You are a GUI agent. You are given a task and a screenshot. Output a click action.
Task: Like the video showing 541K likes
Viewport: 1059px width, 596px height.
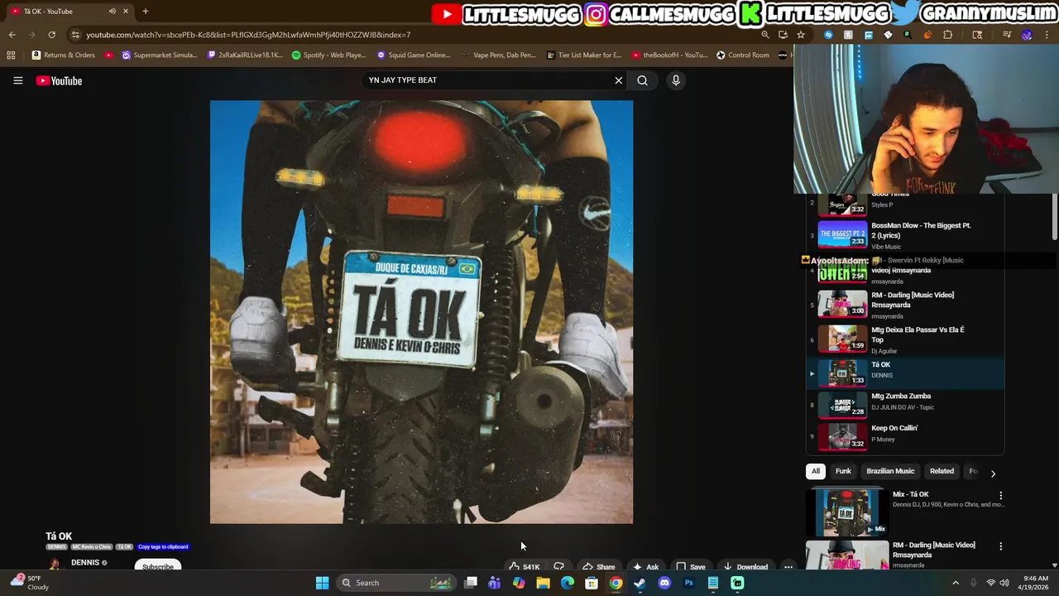click(x=525, y=567)
